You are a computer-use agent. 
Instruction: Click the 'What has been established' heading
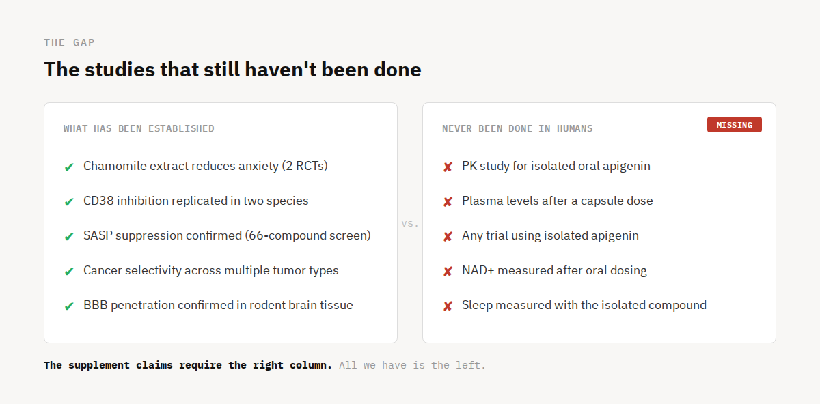point(139,128)
